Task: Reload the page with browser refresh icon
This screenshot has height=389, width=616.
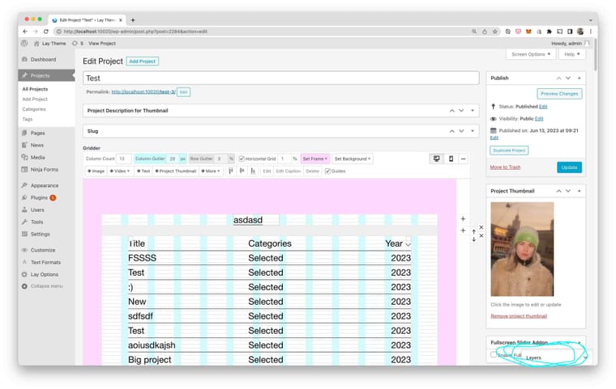Action: (46, 31)
